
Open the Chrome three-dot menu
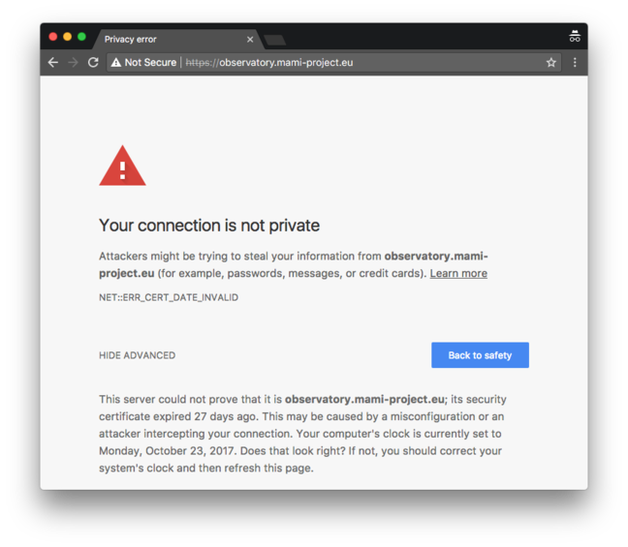click(575, 62)
